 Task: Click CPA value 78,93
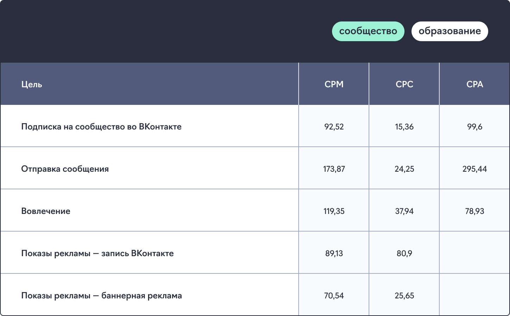coord(474,211)
